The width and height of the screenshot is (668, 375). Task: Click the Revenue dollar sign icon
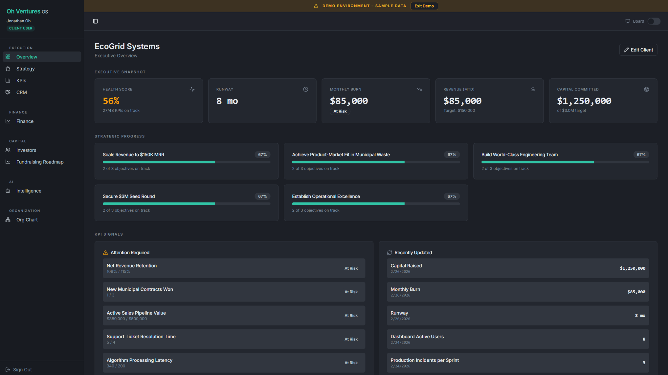(533, 89)
